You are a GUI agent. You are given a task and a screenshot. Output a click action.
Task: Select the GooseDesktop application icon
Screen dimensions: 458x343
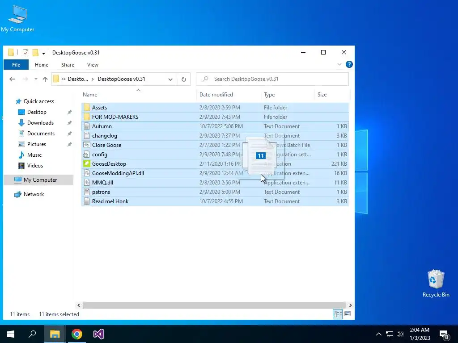[x=86, y=163]
